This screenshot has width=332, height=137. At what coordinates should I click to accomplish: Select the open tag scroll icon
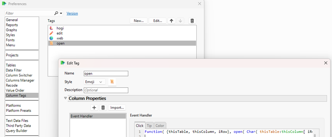[x=51, y=44]
